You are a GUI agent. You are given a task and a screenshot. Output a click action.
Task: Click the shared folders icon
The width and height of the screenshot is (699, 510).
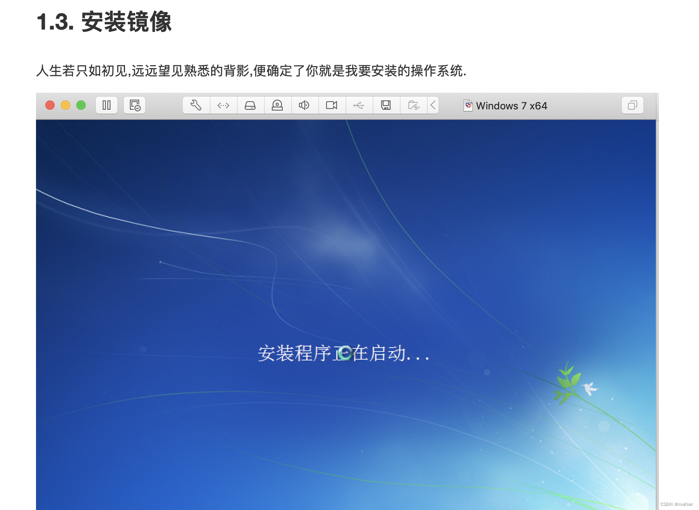pos(413,105)
